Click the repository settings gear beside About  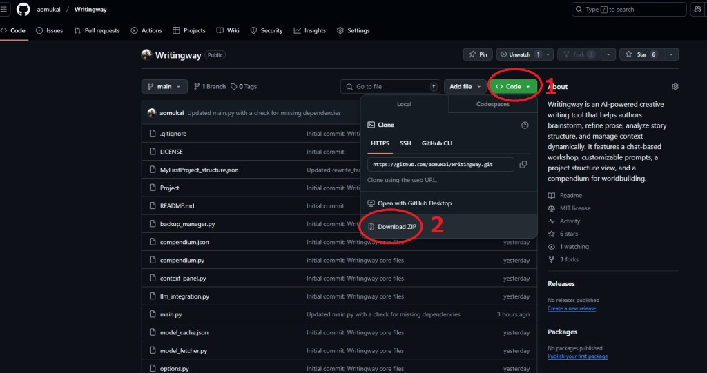[x=675, y=86]
